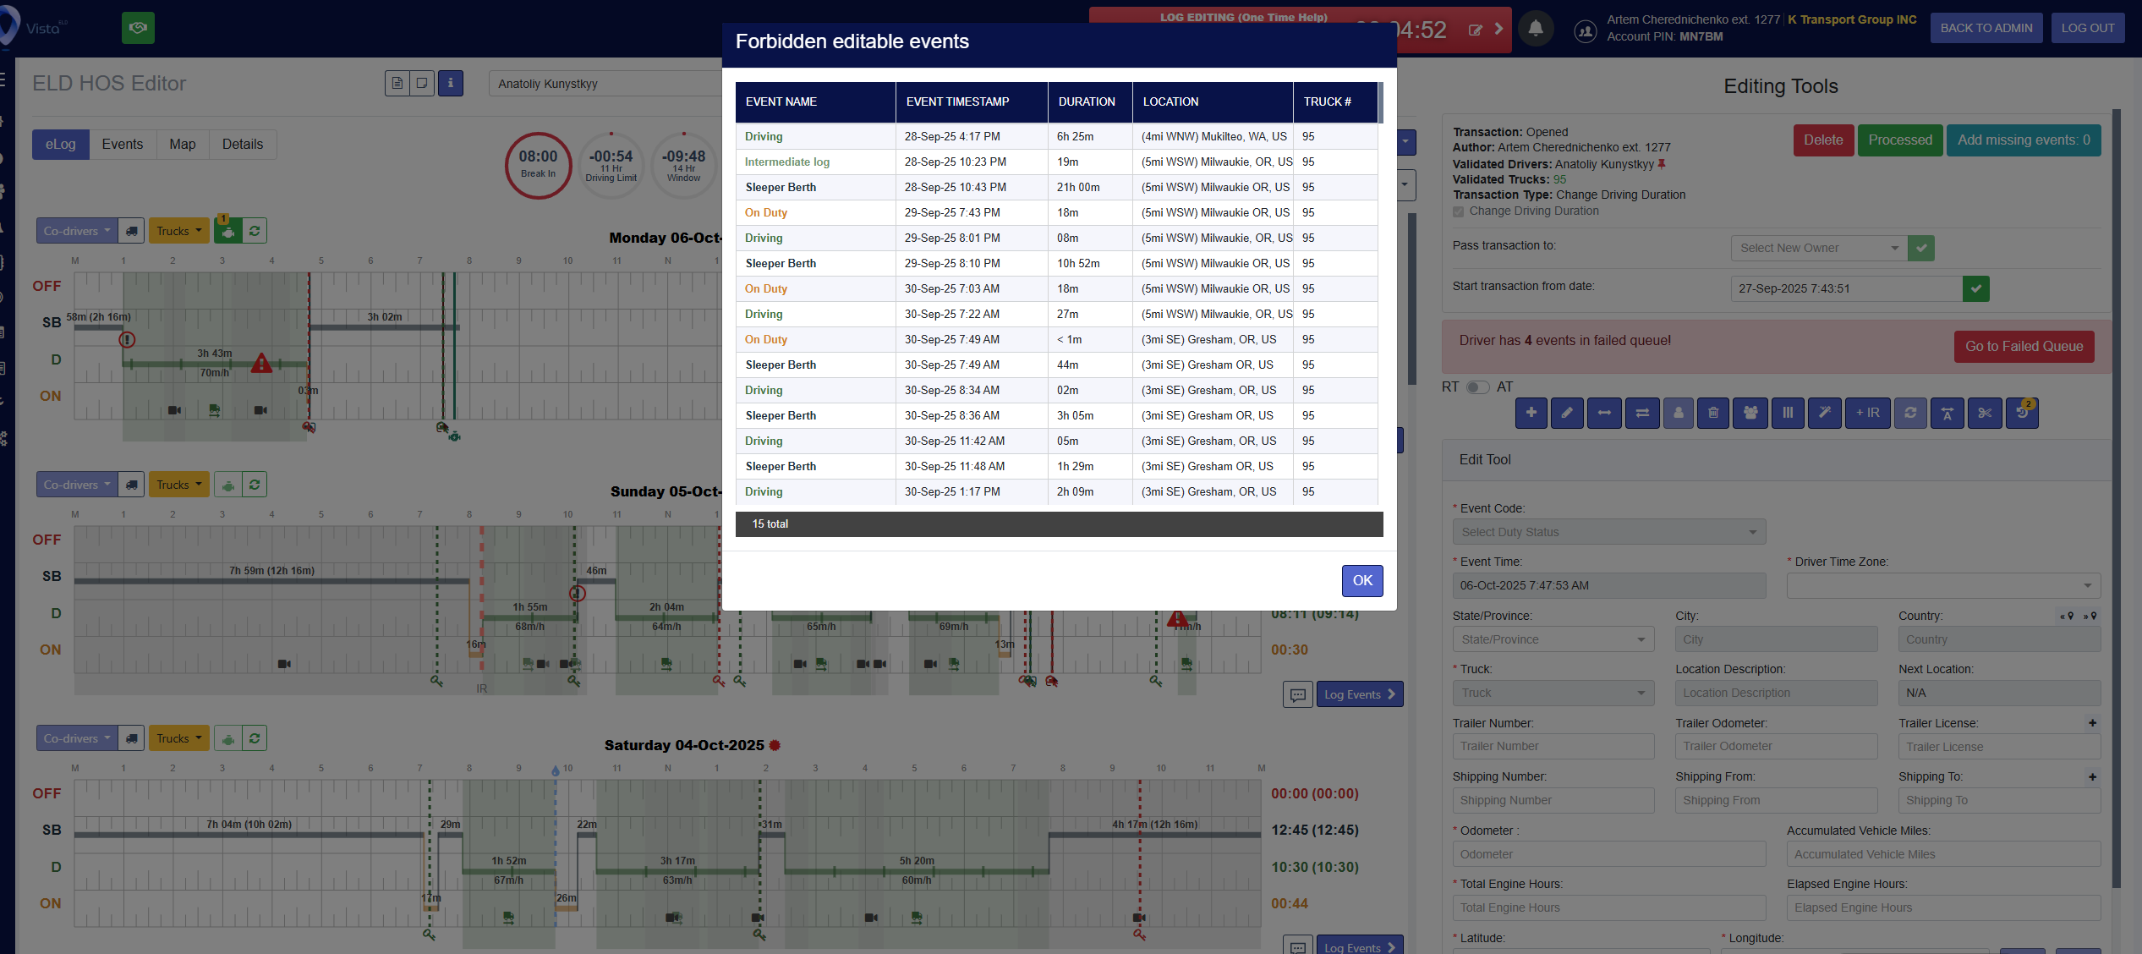Image resolution: width=2142 pixels, height=954 pixels.
Task: Open the Map tab
Action: (x=183, y=145)
